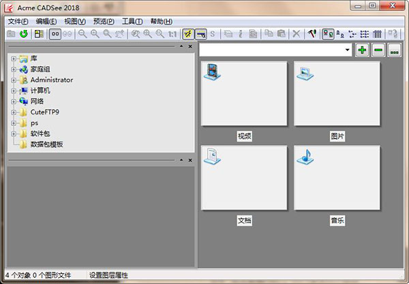Select the 音乐 thumbnail

coord(337,178)
